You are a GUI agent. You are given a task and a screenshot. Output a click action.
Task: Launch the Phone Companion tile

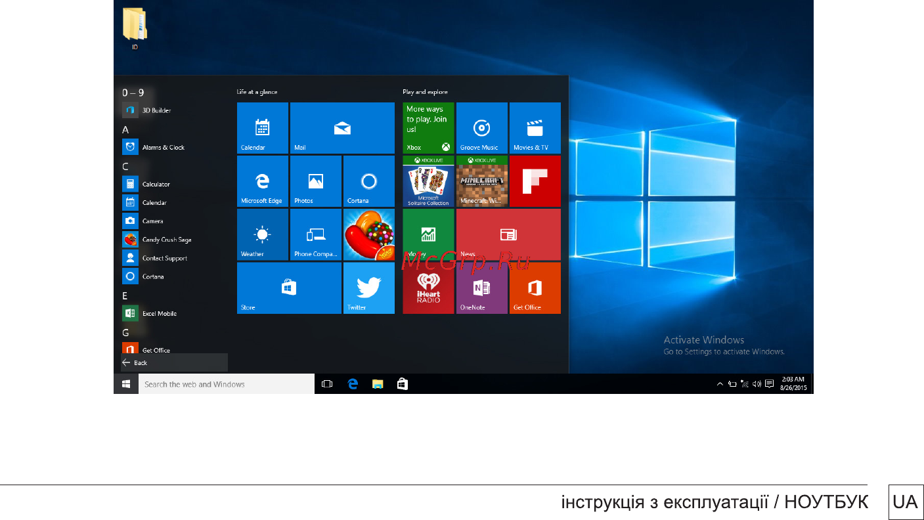[316, 234]
